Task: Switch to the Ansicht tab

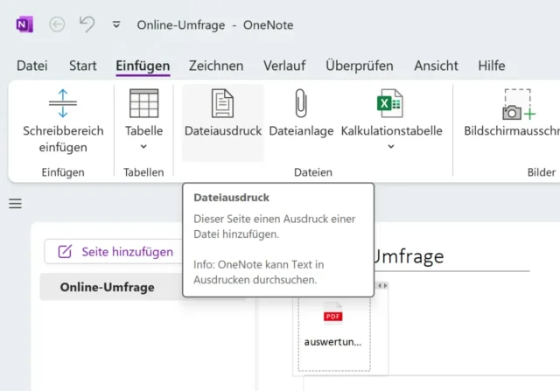Action: 436,66
